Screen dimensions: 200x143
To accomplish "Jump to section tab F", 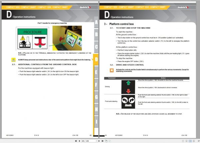I will (x=96, y=84).
